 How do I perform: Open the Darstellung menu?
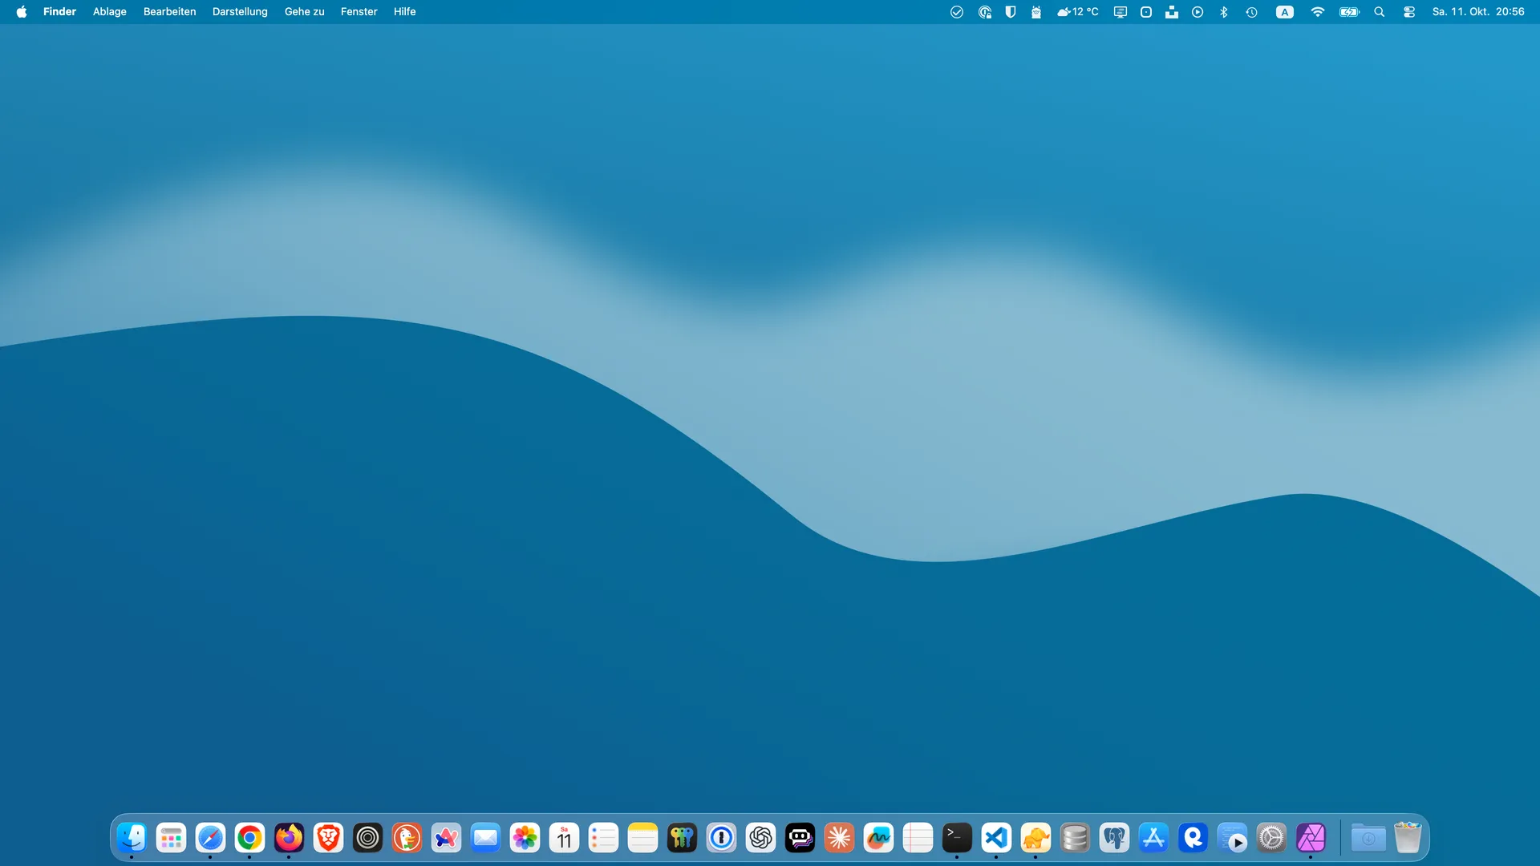tap(240, 12)
